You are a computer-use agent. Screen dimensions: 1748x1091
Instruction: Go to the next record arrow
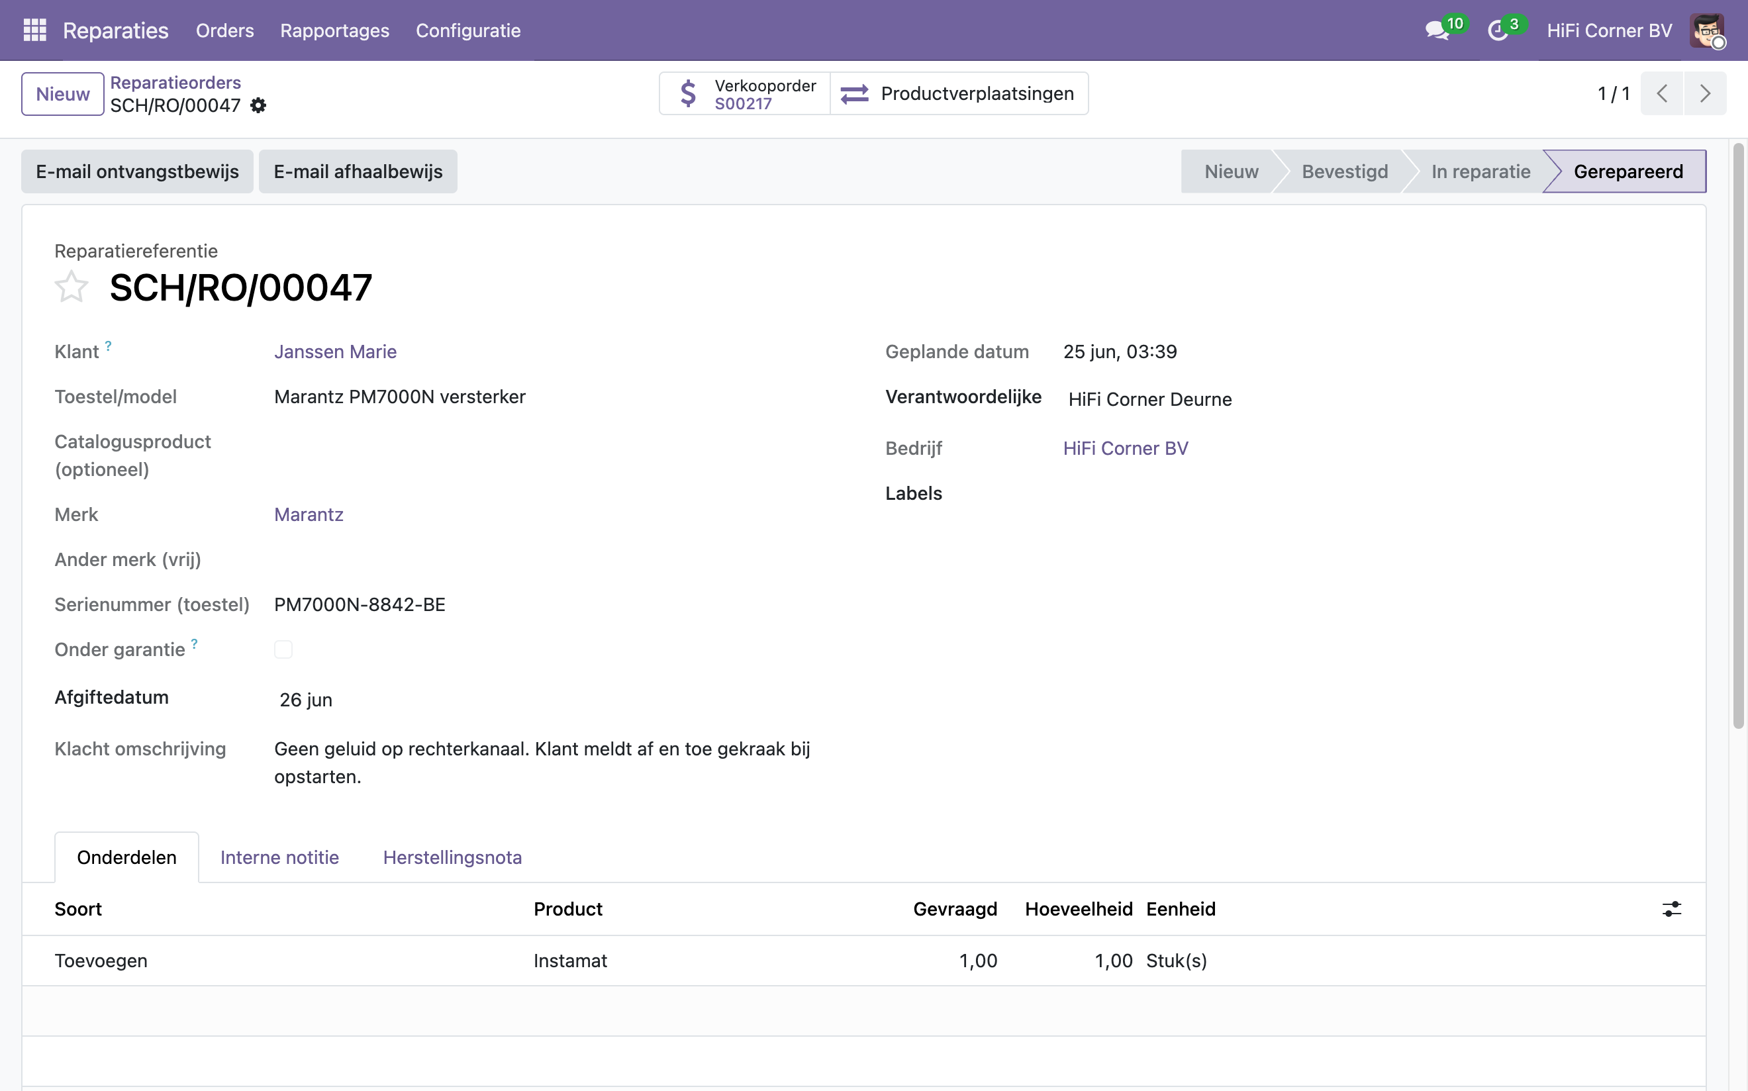[1706, 94]
